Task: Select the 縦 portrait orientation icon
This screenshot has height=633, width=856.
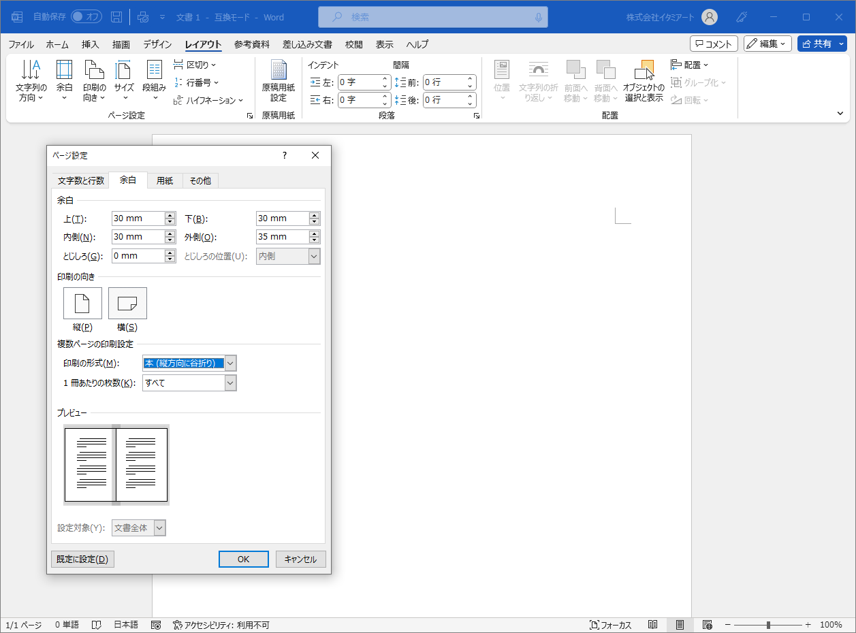Action: 82,303
